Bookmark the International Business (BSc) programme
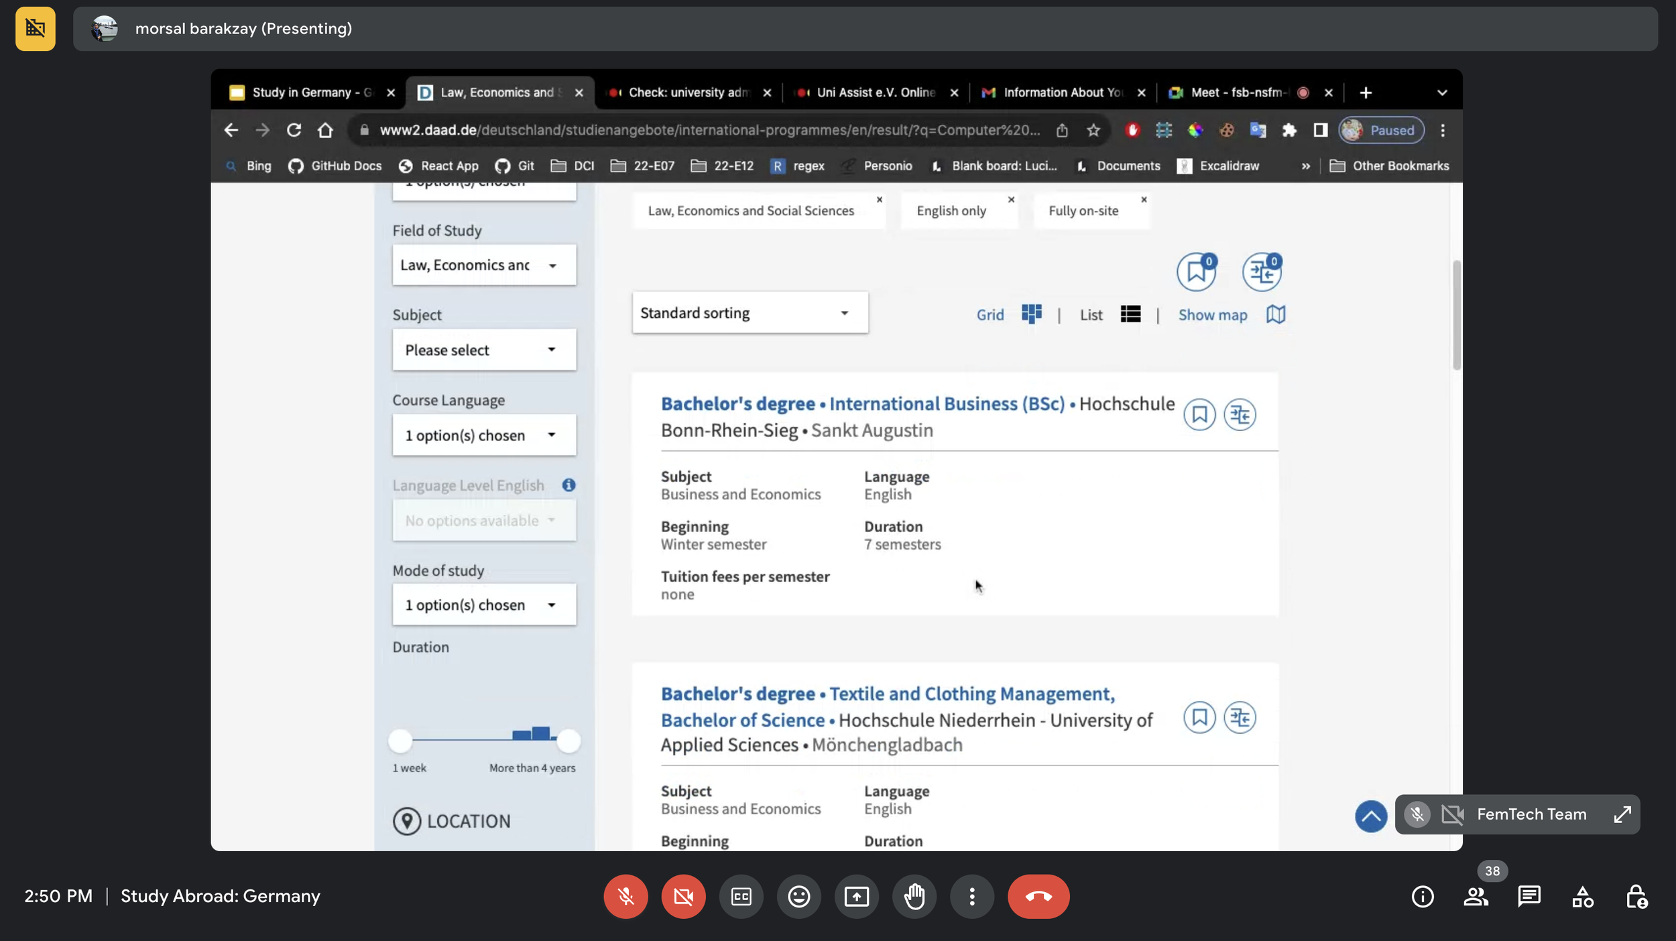Screen dimensions: 1676x941 click(1199, 415)
